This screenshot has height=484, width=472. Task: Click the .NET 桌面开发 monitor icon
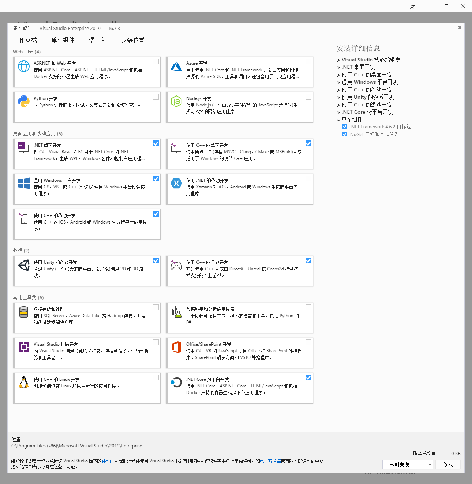coord(24,148)
